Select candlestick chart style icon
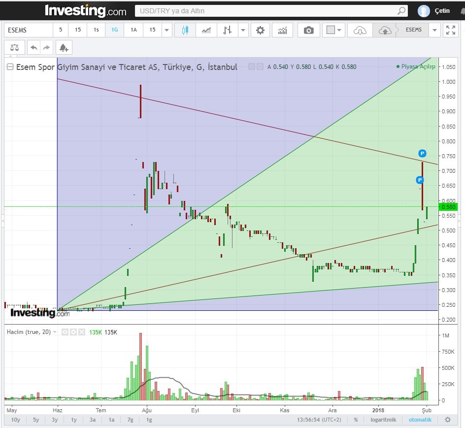The image size is (465, 428). (185, 30)
